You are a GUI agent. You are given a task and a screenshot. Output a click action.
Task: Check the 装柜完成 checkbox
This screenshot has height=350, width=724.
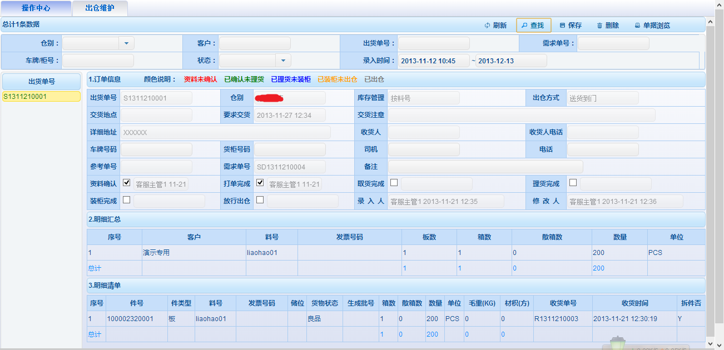pos(127,200)
